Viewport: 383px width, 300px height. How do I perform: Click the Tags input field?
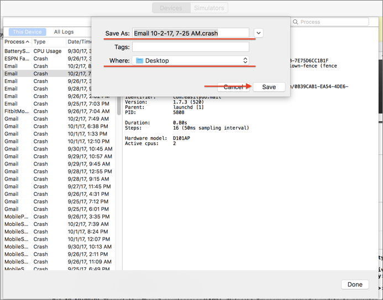[x=191, y=46]
